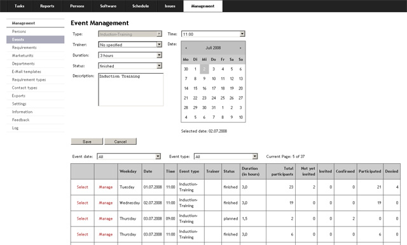Click the 'Juli 2008' calendar title
The image size is (407, 245).
[x=213, y=48]
